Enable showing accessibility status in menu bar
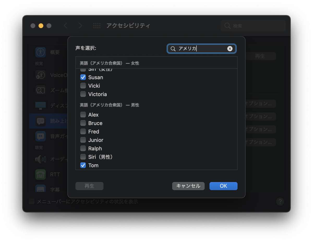The height and width of the screenshot is (242, 313). pos(32,201)
